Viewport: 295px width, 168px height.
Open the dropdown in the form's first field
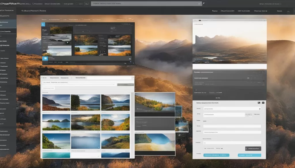click(260, 109)
